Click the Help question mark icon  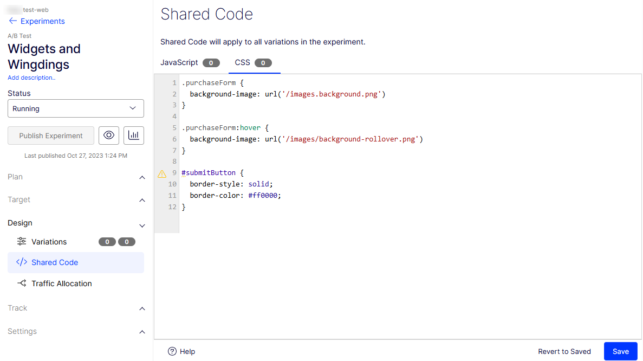coord(172,351)
